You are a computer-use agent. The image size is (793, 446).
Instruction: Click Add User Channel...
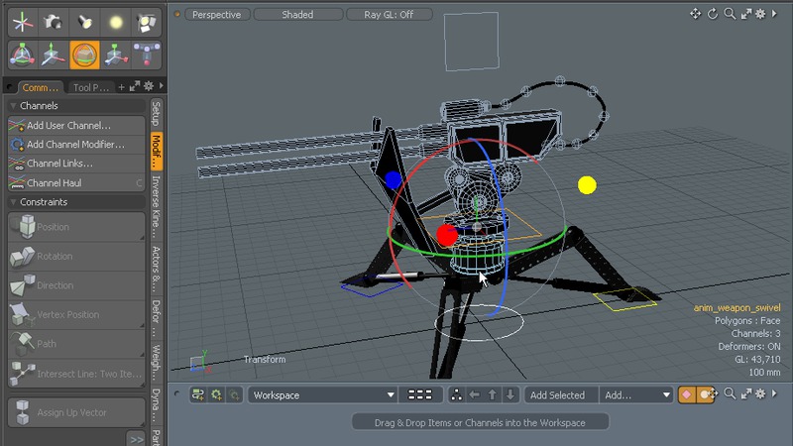[76, 126]
